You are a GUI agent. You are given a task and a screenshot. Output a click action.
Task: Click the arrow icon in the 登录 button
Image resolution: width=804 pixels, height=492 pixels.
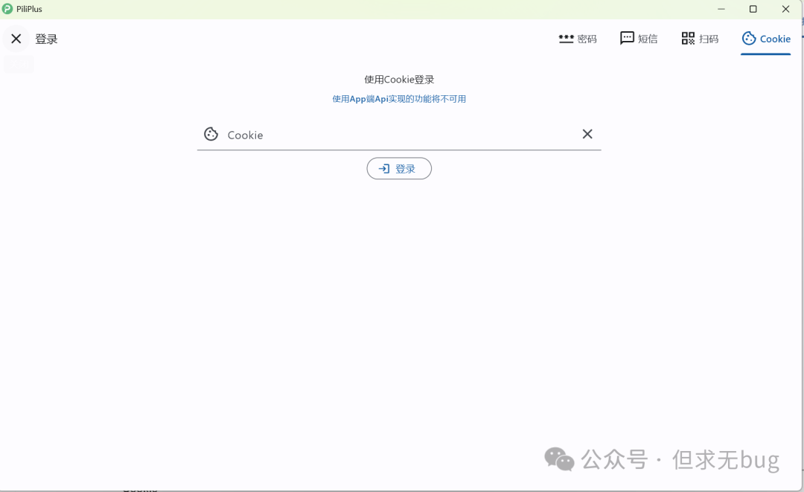coord(384,169)
